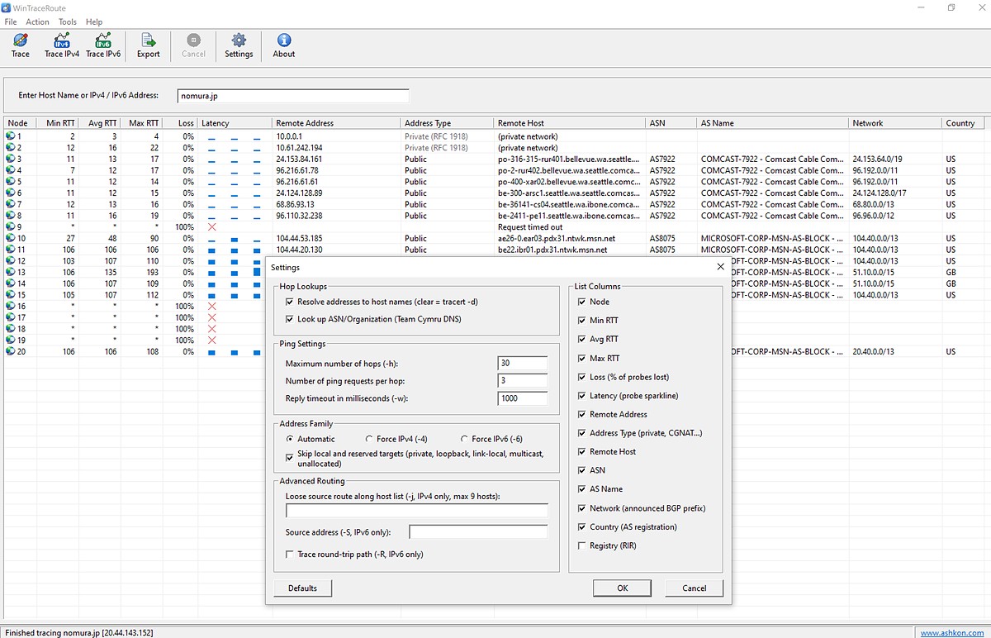The width and height of the screenshot is (991, 638).
Task: Click the WinTraceRoute title bar app icon
Action: 7,7
